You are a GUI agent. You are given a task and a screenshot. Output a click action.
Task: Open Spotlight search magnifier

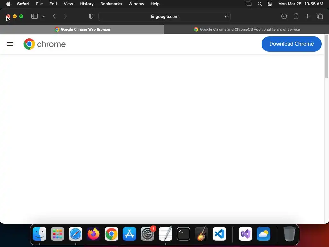click(x=260, y=4)
